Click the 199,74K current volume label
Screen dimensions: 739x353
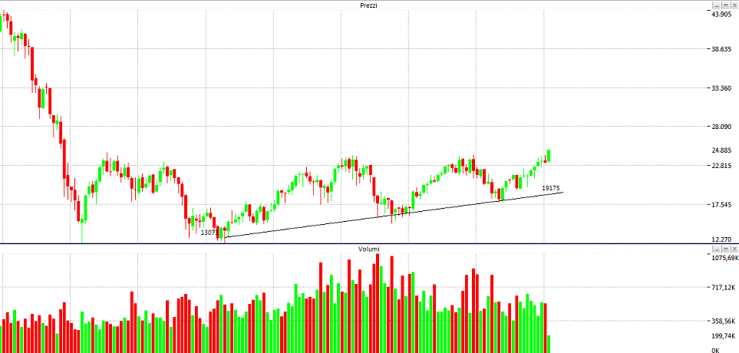point(723,336)
